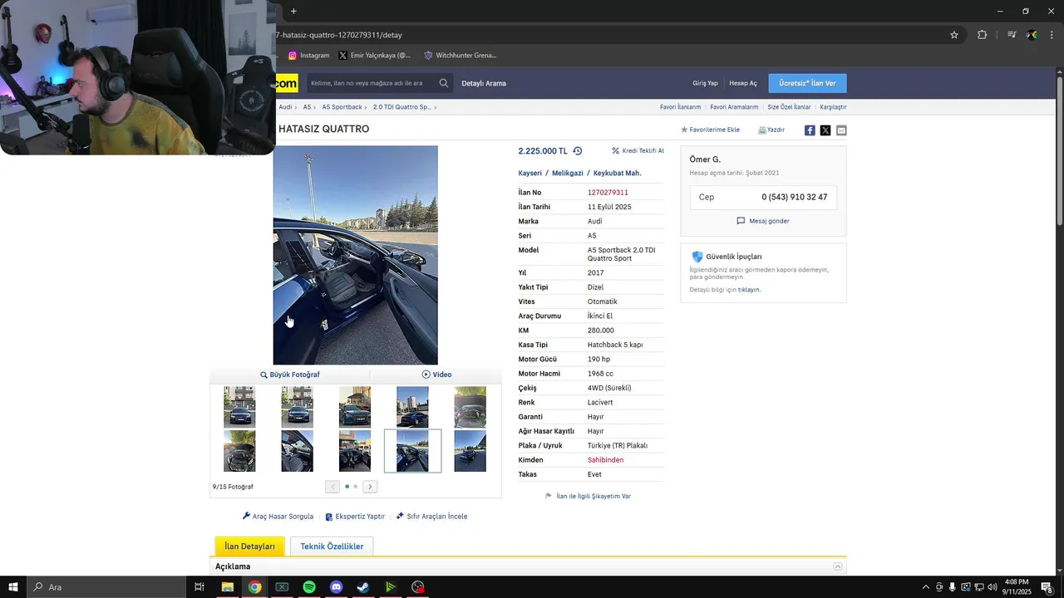Click the main car interior photo
Viewport: 1064px width, 598px height.
(355, 255)
